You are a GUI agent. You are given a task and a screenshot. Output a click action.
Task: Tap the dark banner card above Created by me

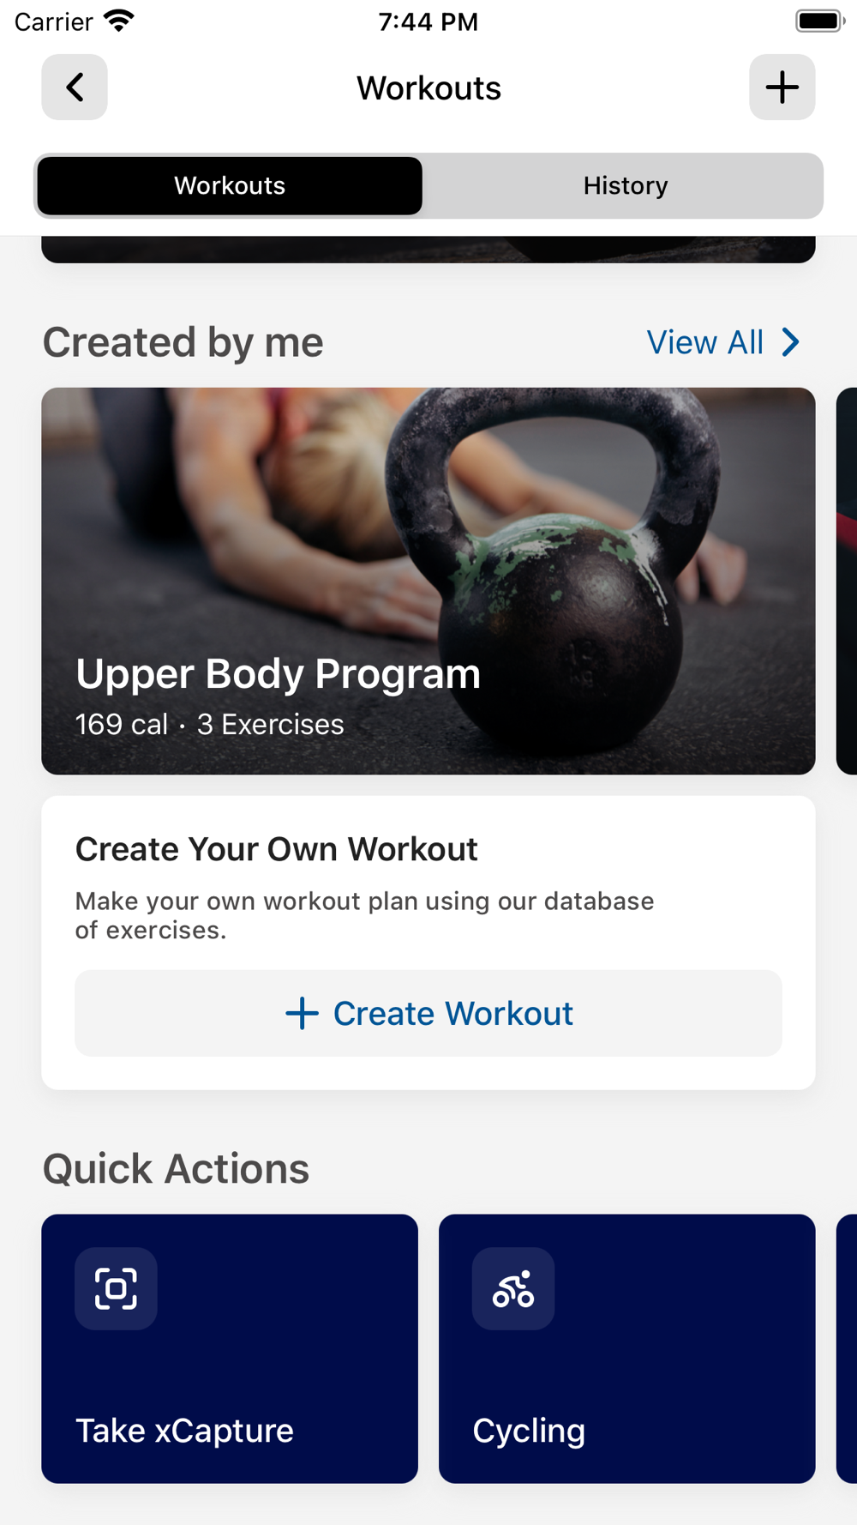tap(428, 250)
